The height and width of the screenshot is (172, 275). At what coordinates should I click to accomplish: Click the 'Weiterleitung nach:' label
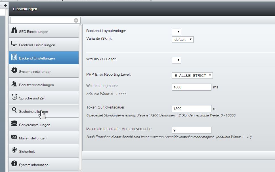(102, 86)
